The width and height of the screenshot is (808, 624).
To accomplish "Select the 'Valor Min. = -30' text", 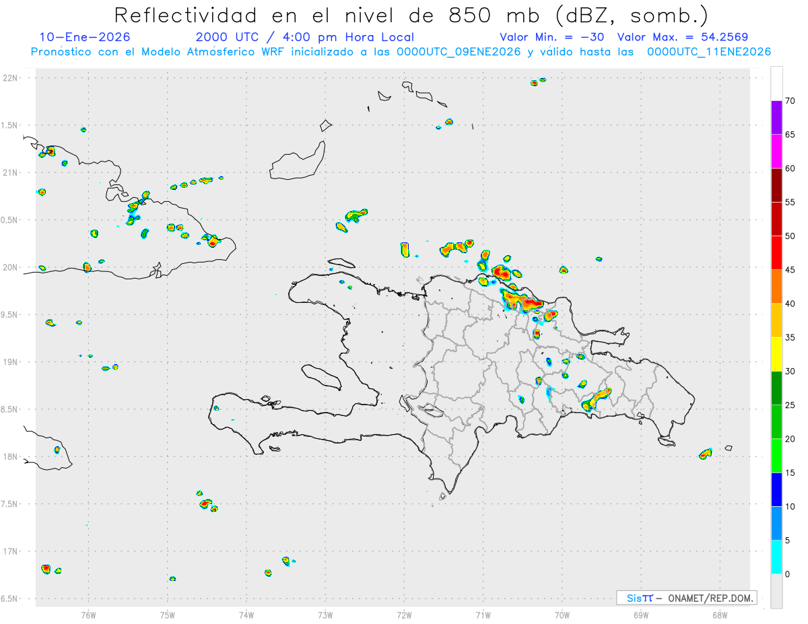I will tap(553, 37).
